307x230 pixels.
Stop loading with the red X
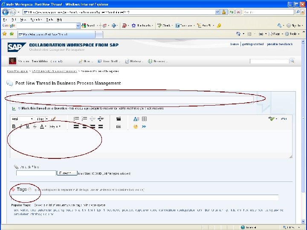click(x=238, y=12)
